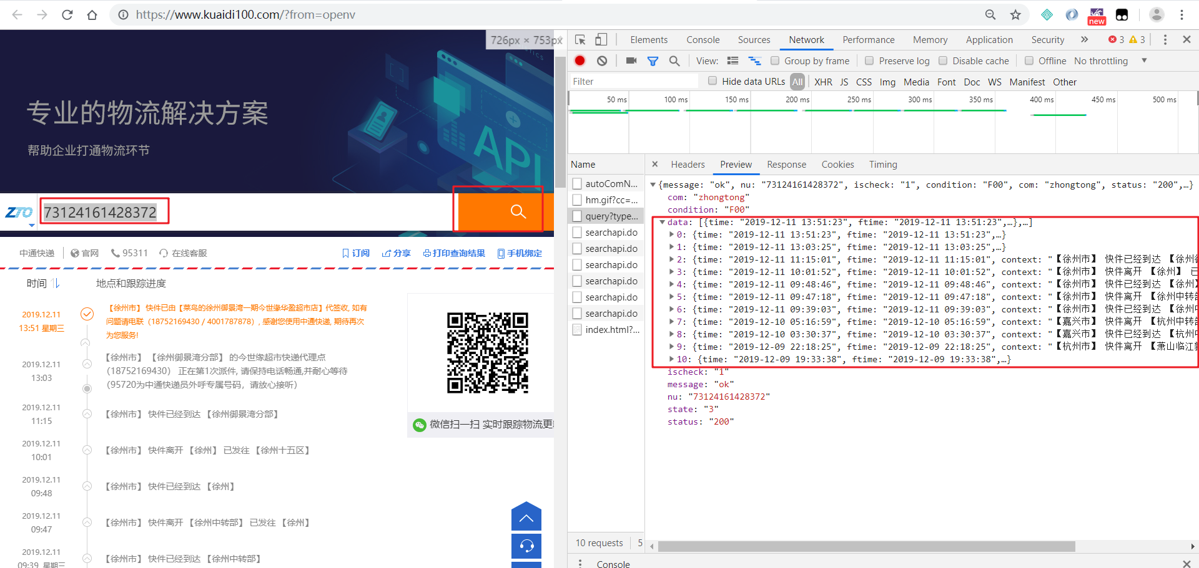Click the 300 ms mark on the network timeline

point(919,99)
